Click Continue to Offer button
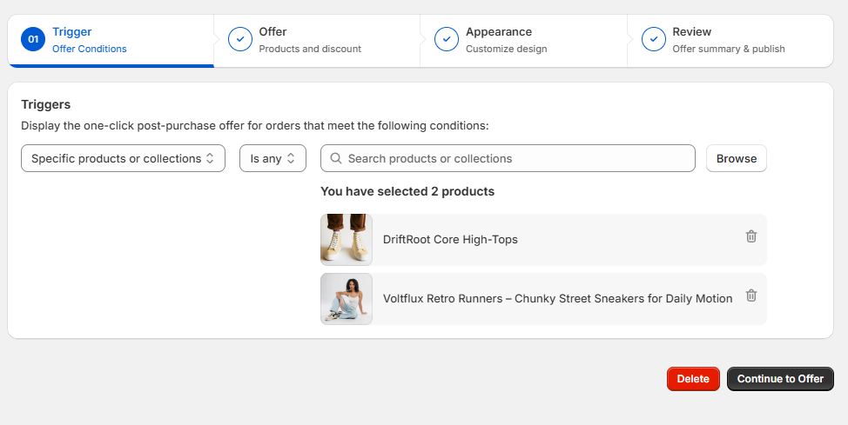 tap(780, 379)
